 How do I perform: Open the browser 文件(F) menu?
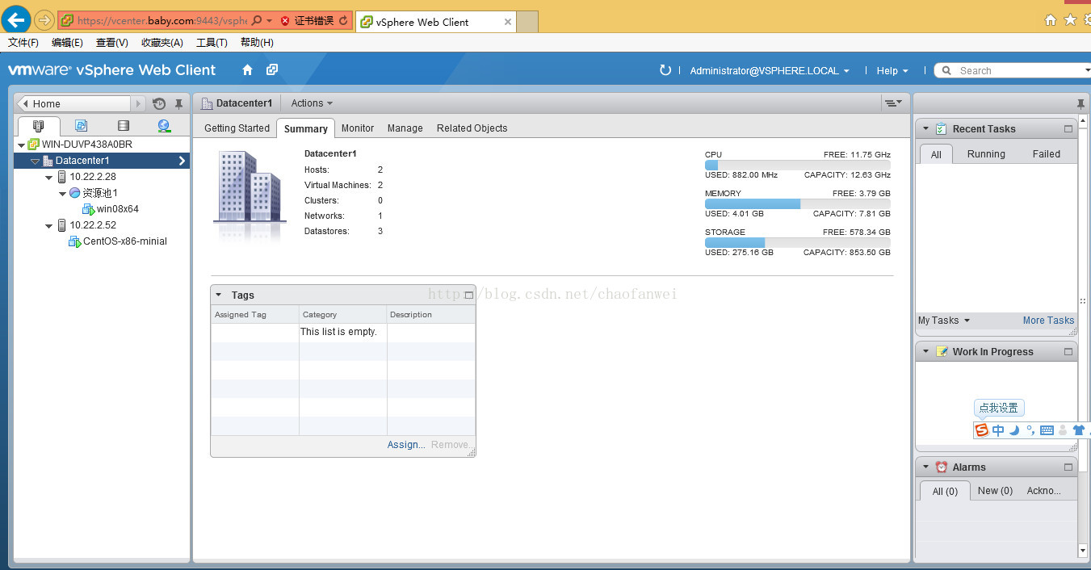23,42
